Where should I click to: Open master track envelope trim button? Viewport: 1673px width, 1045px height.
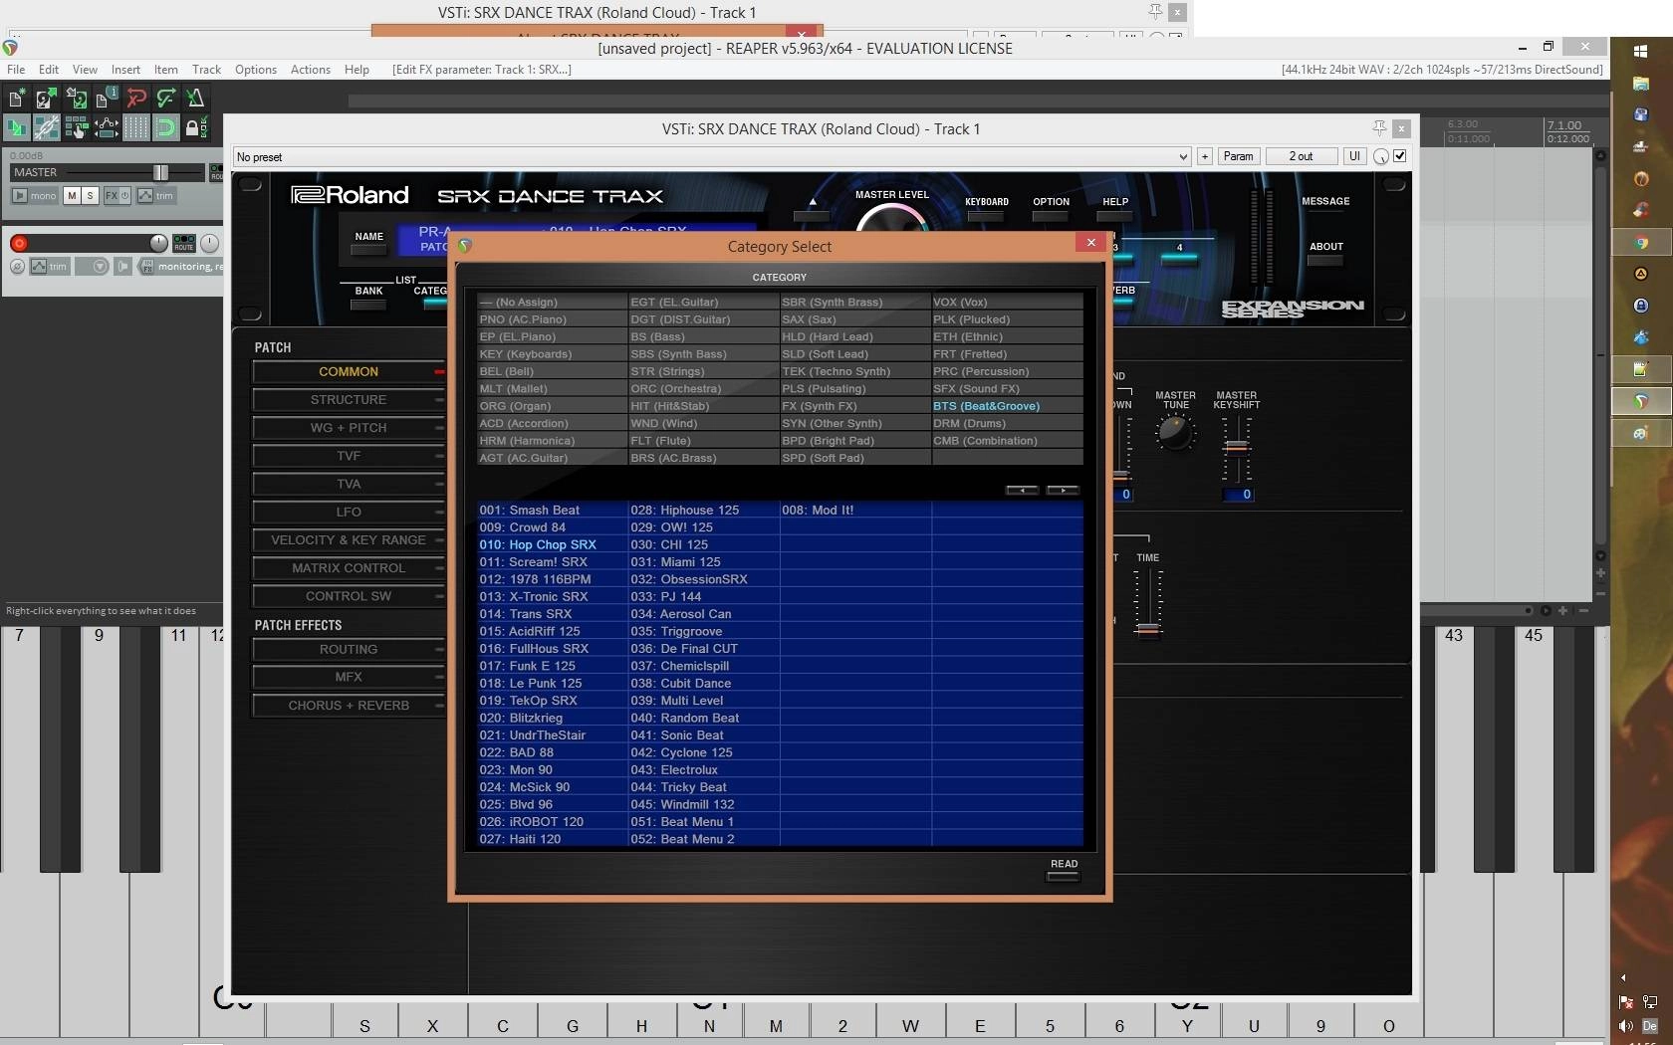click(156, 196)
